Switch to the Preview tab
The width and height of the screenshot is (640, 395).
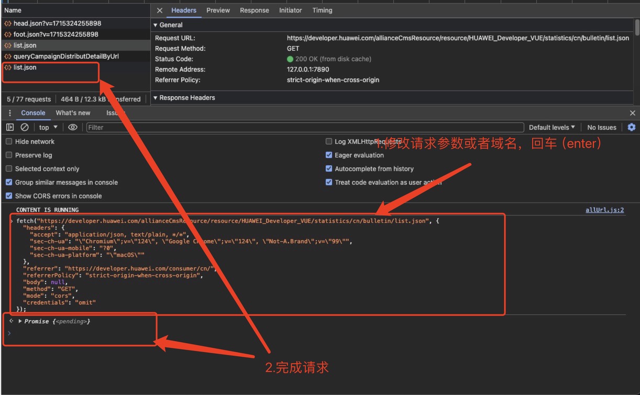(218, 10)
